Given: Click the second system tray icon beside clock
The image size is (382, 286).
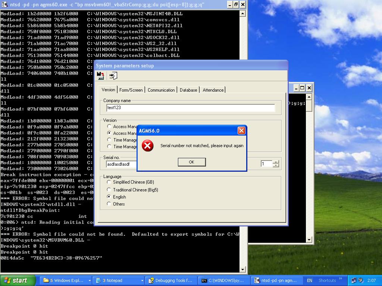Looking at the screenshot, I should (361, 280).
